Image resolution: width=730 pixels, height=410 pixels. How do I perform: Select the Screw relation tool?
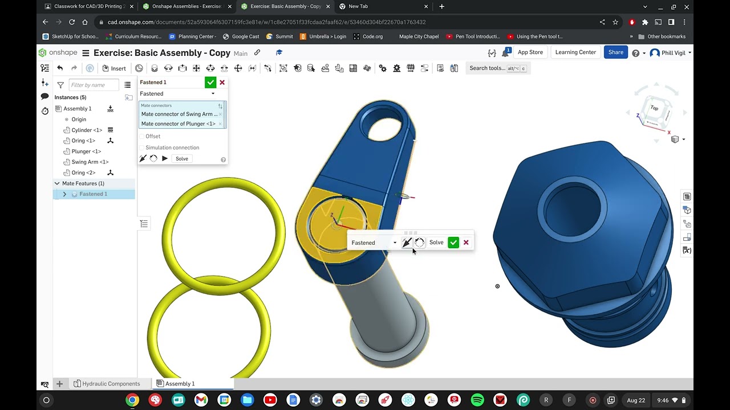pos(411,68)
